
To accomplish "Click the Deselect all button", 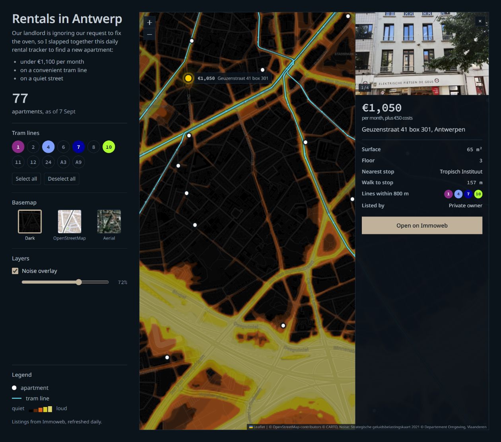I will tap(62, 179).
